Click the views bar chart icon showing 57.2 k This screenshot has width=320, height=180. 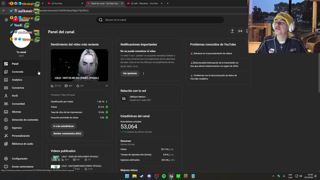(x=52, y=86)
